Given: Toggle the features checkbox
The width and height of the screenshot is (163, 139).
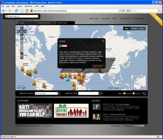Looking at the screenshot, I should point(133,93).
